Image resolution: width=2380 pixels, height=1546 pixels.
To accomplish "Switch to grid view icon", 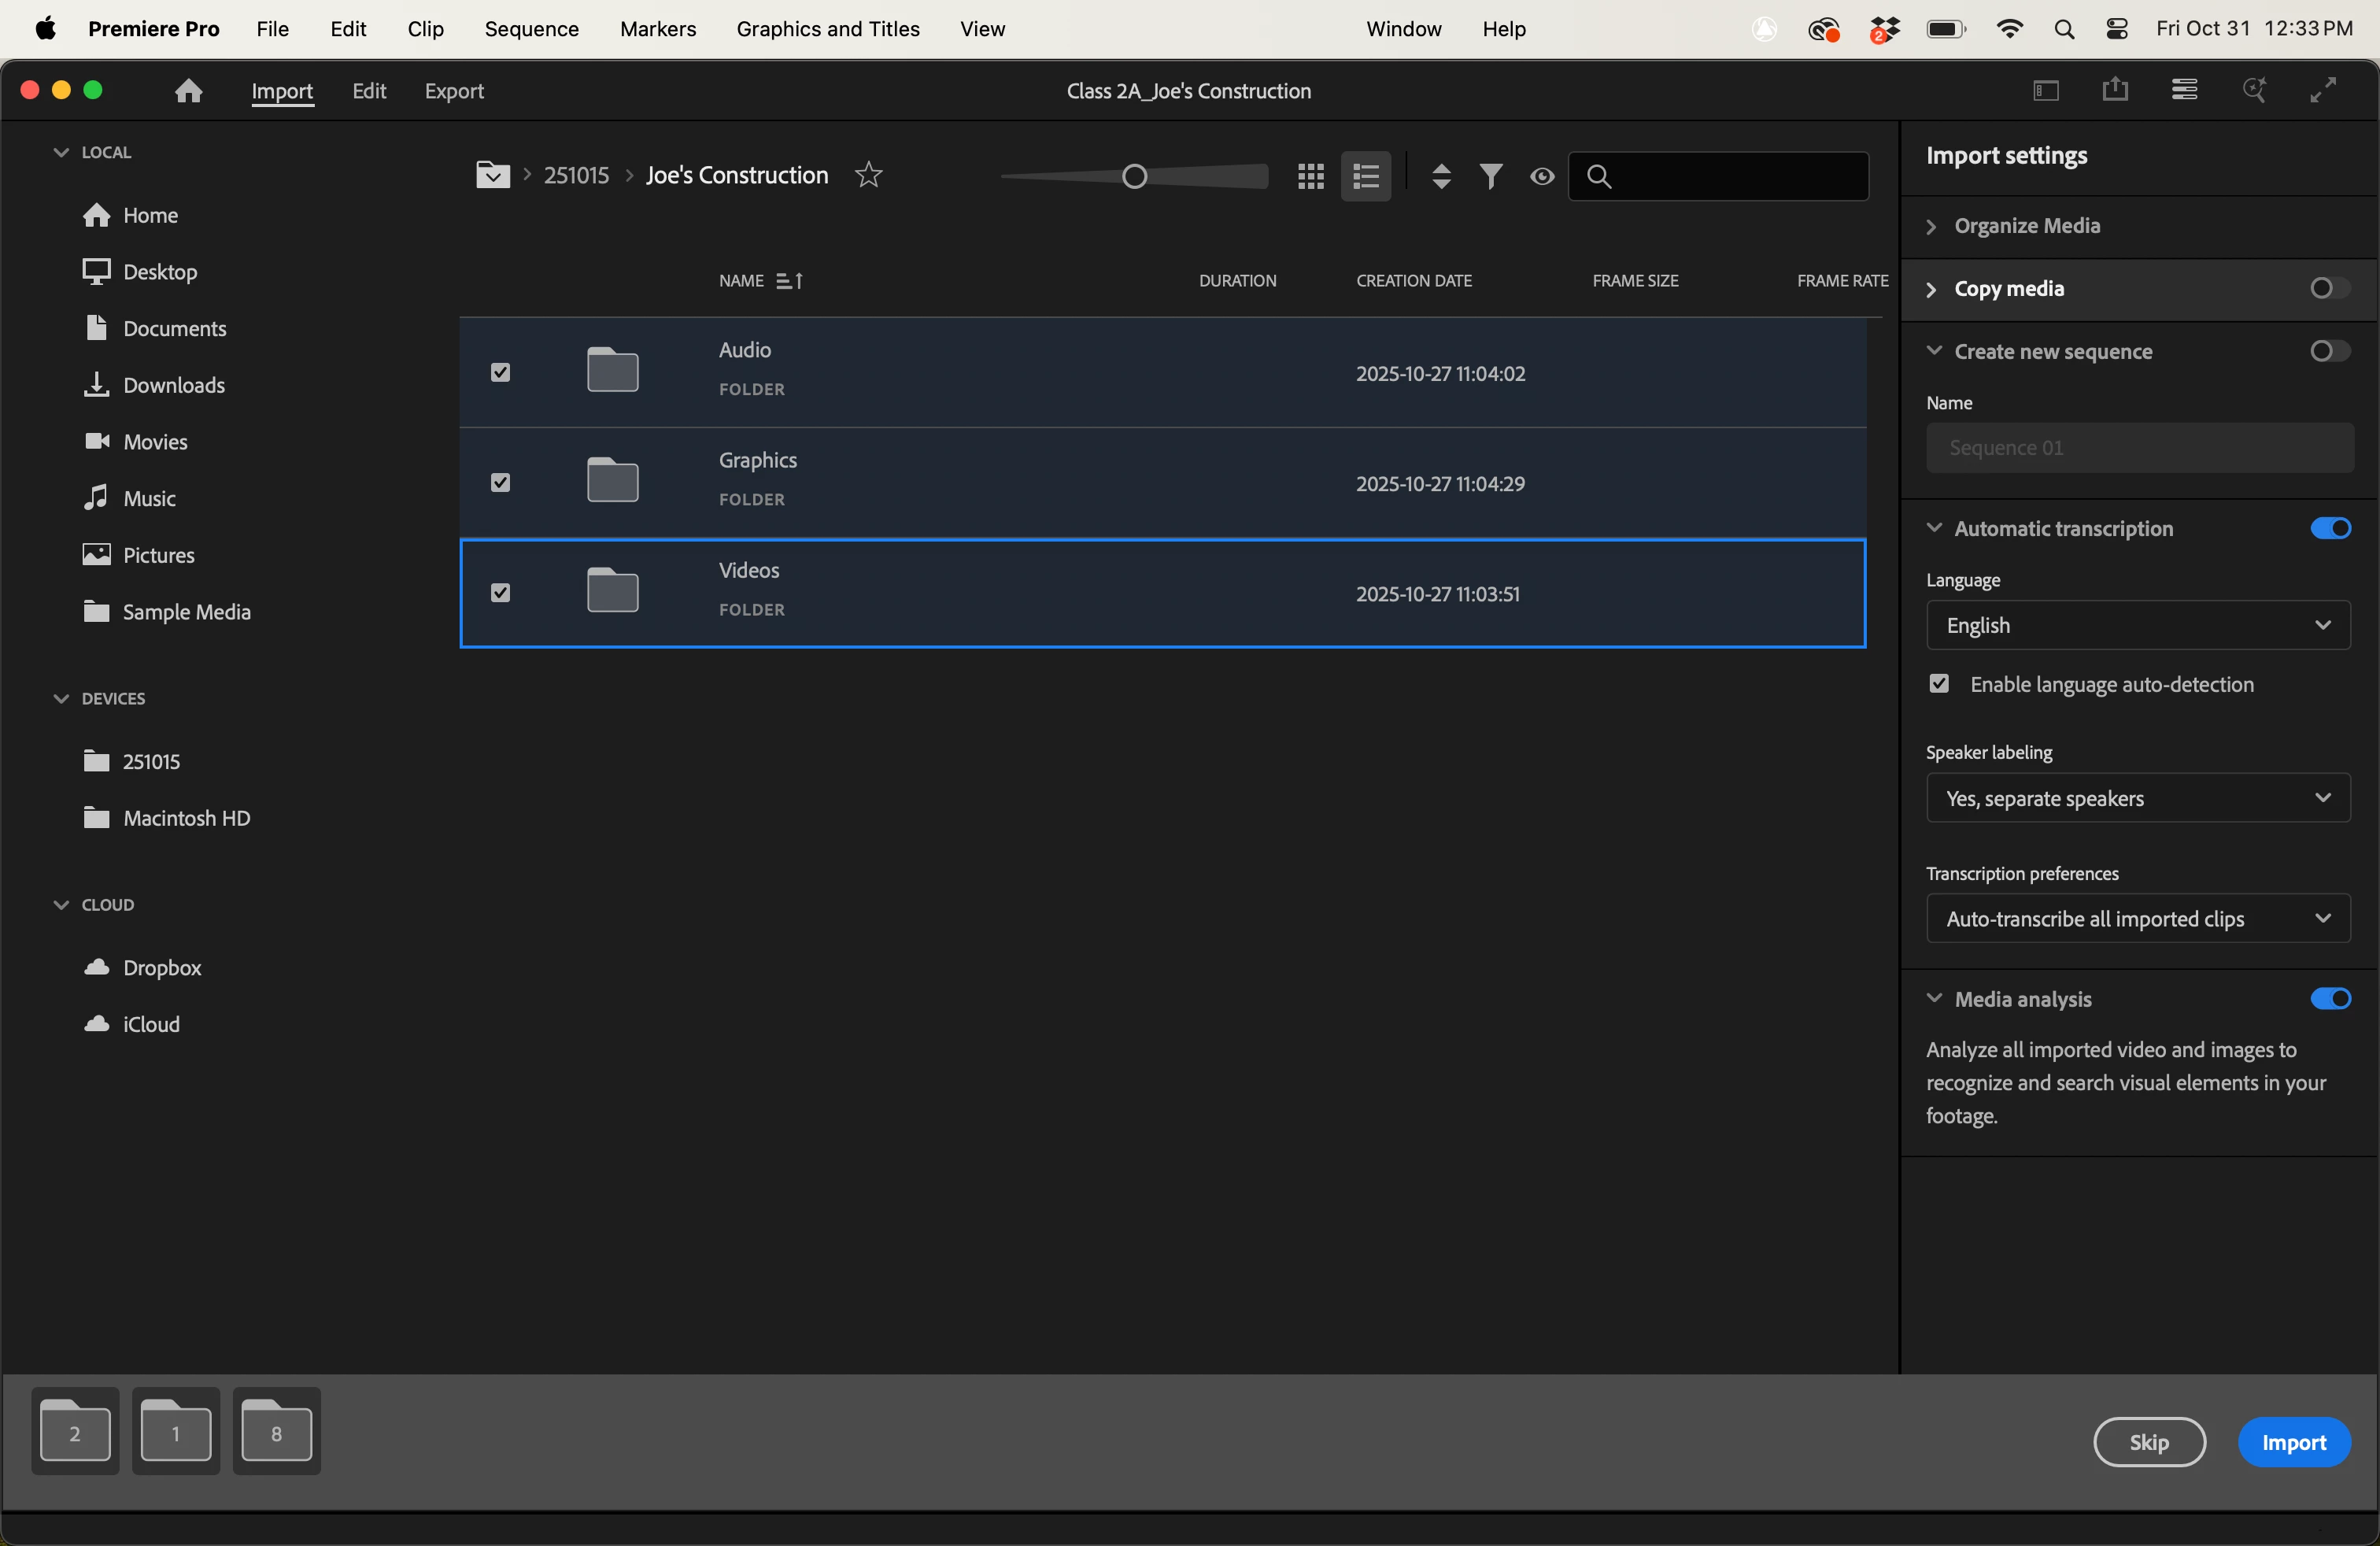I will pos(1310,177).
